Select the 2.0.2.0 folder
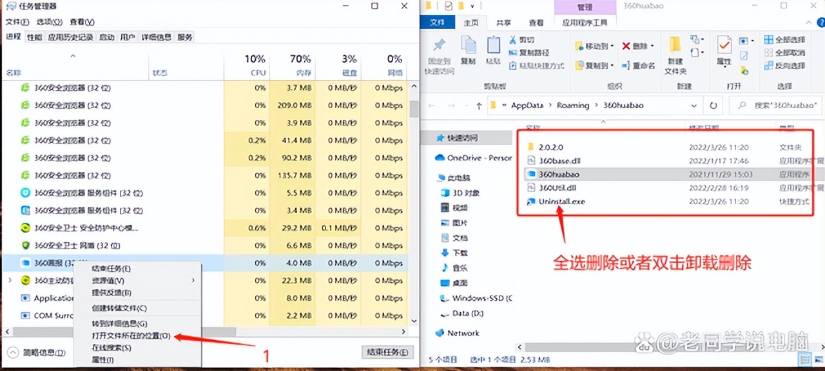Viewport: 825px width, 371px height. point(550,147)
